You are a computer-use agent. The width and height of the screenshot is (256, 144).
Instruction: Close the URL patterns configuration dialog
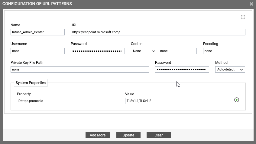coord(251,4)
